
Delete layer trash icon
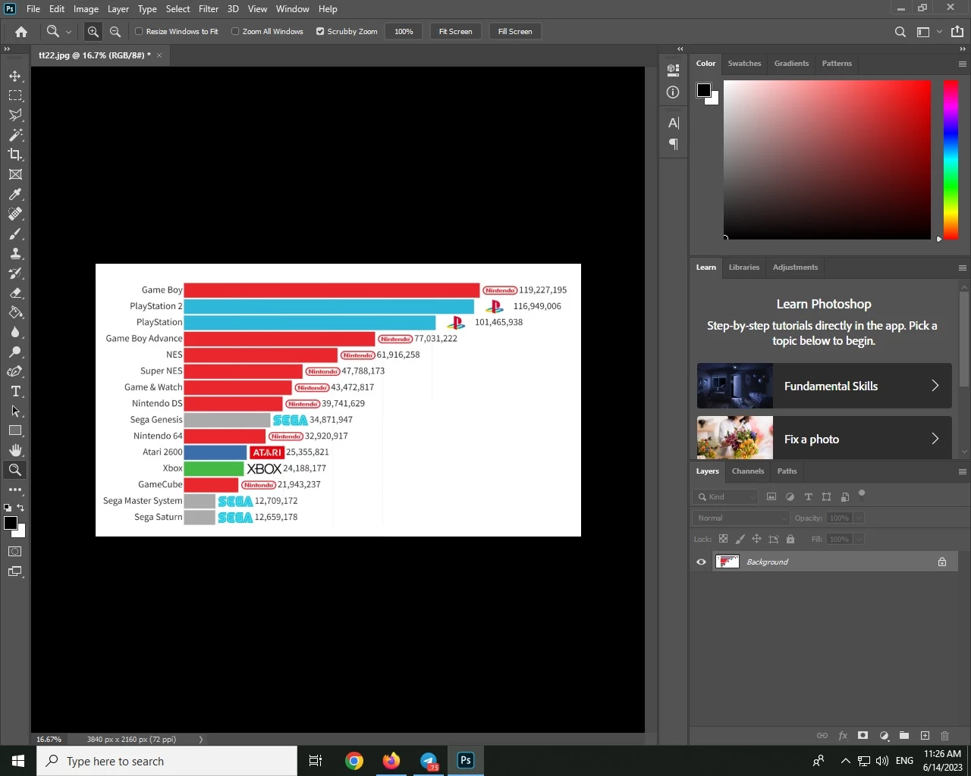[945, 735]
